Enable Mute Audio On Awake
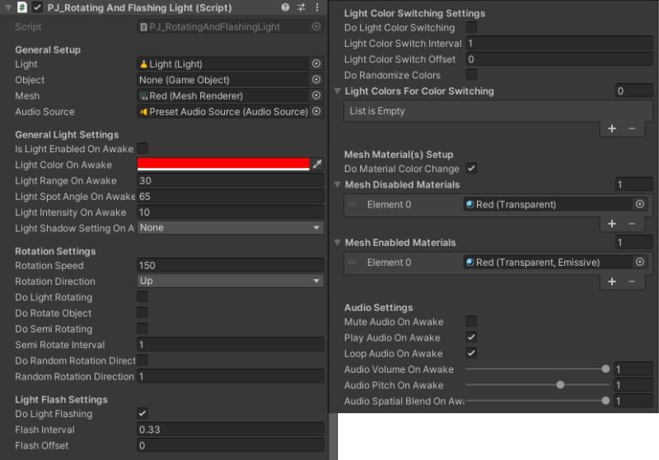 471,322
